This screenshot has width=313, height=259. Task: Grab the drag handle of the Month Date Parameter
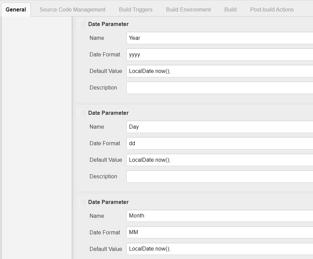82,202
